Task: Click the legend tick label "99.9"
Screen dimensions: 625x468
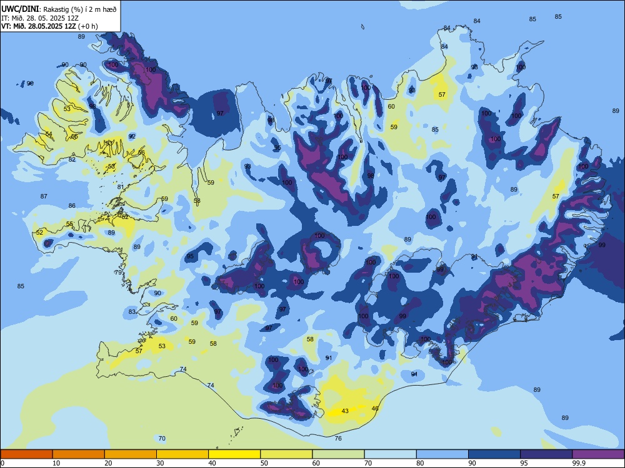Action: point(579,463)
